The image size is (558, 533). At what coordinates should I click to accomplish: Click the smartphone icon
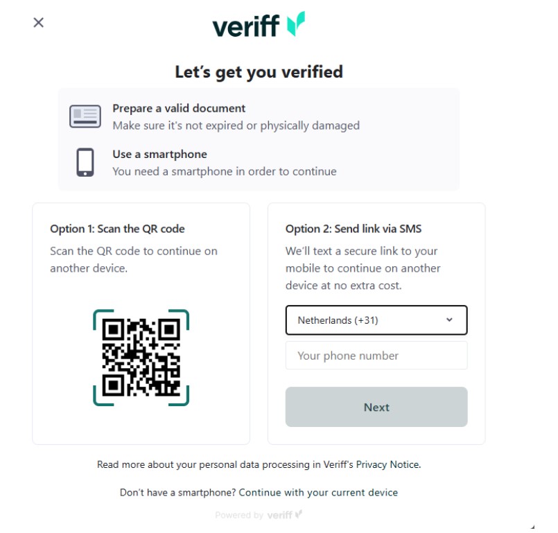click(x=85, y=161)
